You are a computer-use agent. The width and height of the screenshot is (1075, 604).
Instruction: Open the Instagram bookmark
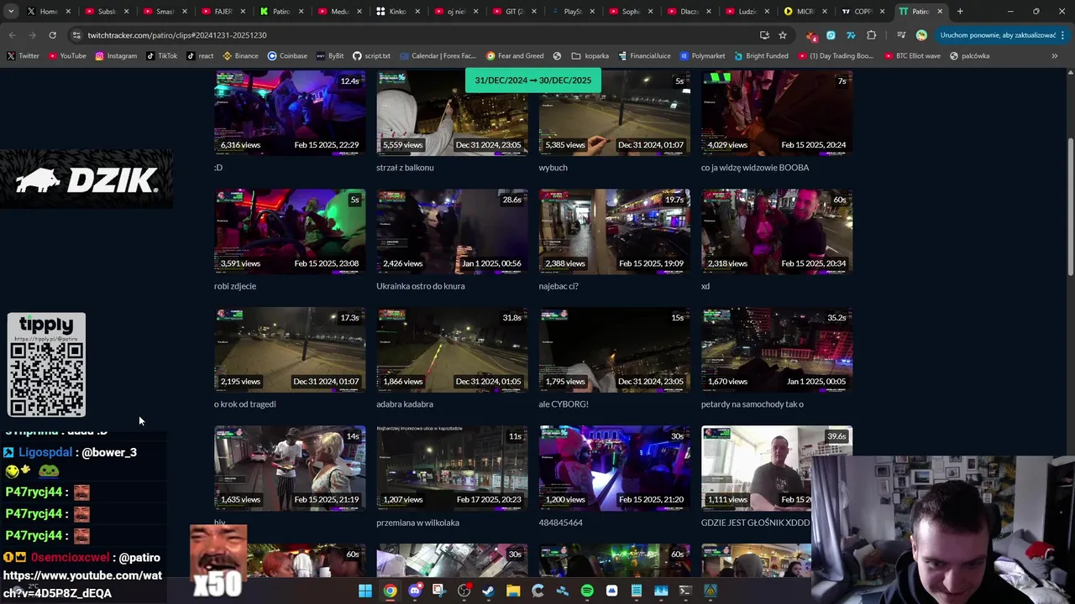pos(116,55)
